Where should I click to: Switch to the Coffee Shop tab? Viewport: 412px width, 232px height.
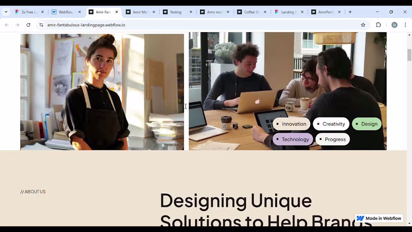[x=250, y=12]
